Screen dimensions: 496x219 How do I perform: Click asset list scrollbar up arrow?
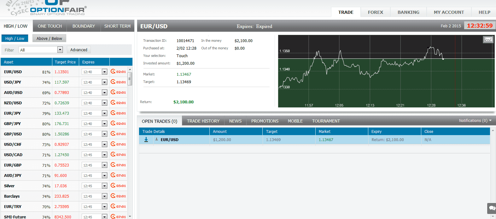click(x=130, y=69)
